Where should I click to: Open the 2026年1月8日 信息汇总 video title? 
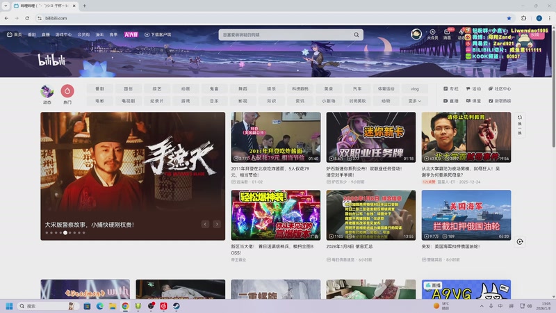350,246
